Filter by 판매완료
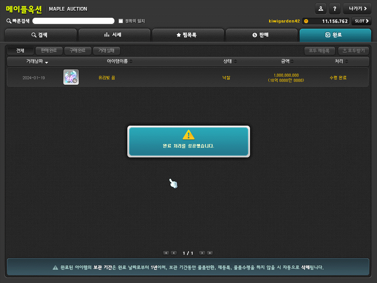The width and height of the screenshot is (377, 283). tap(49, 51)
